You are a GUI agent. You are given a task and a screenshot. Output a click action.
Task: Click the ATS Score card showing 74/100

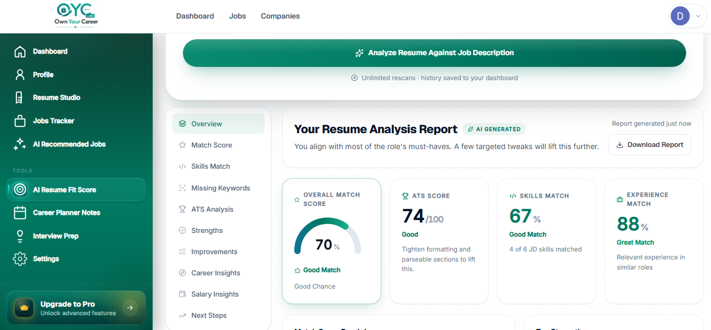click(439, 241)
